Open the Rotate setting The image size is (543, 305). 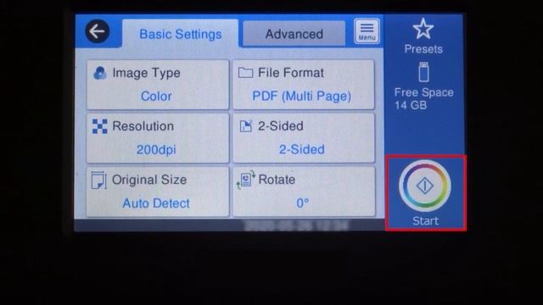tap(304, 192)
